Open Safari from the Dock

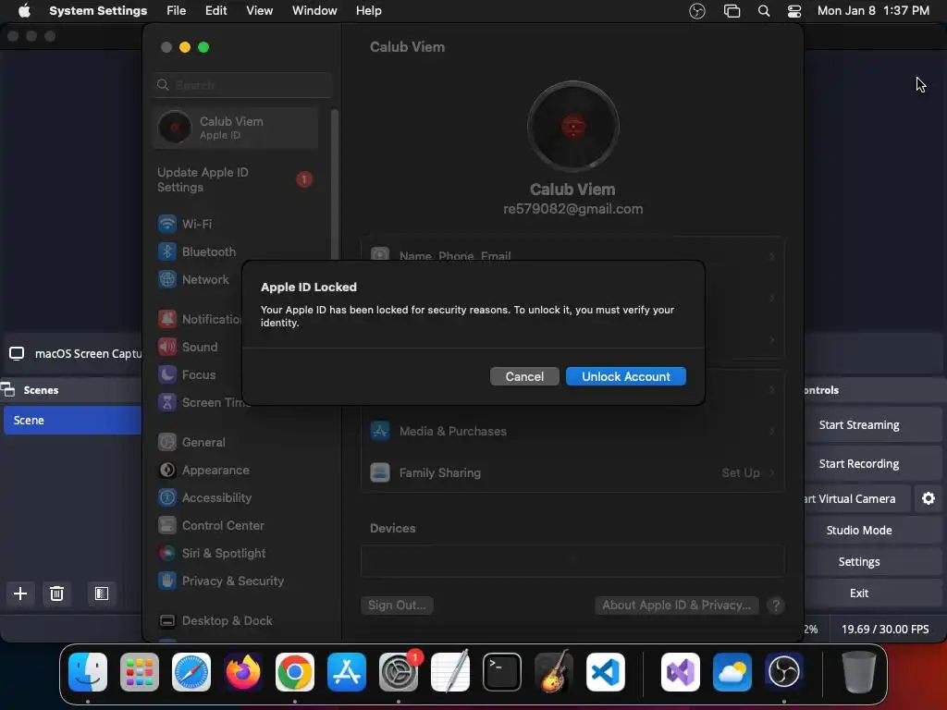coord(191,672)
